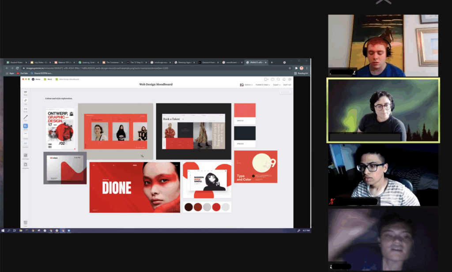Expand the Publish & share dropdown
This screenshot has width=452, height=272.
tap(263, 84)
